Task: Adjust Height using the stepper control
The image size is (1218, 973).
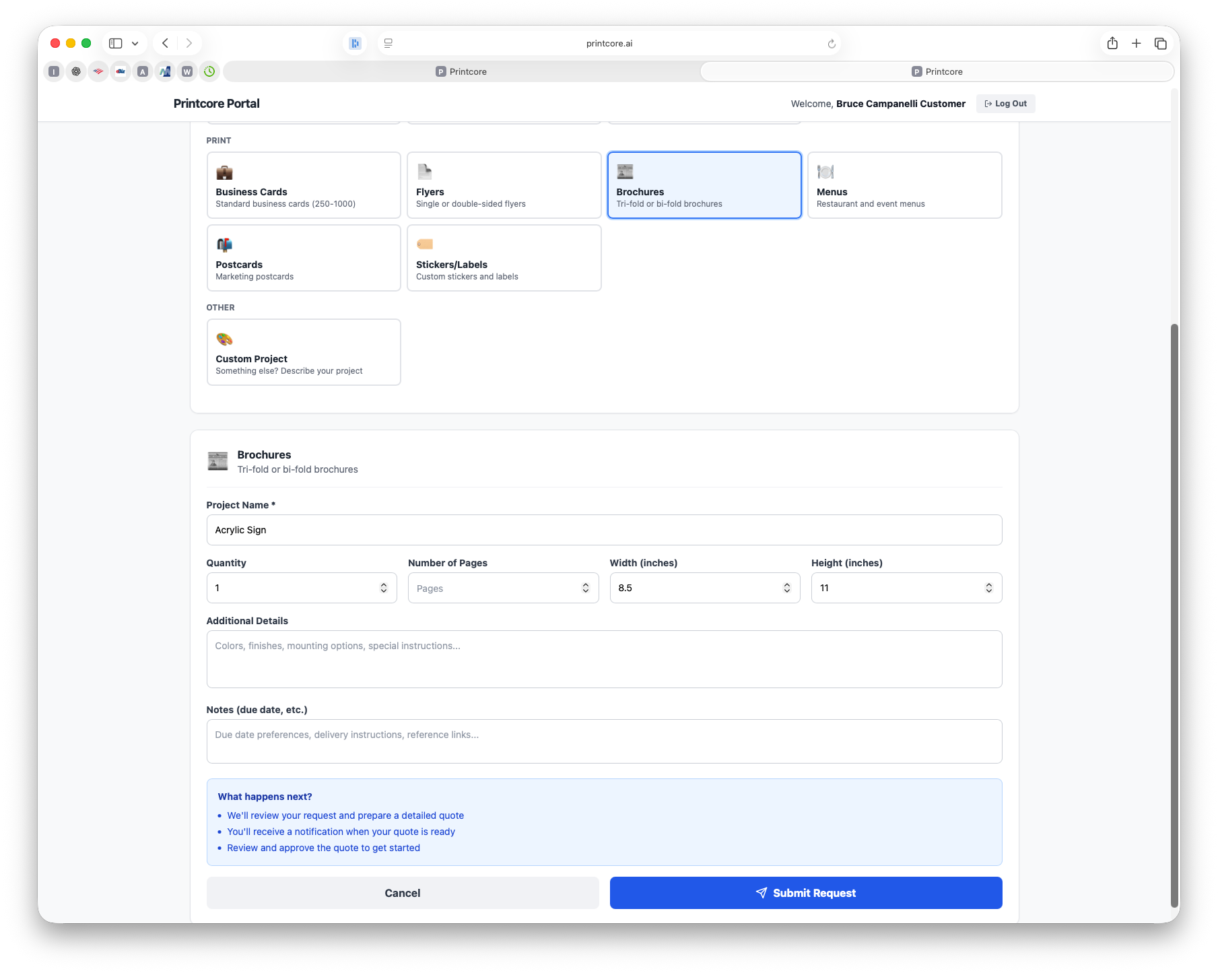Action: [988, 587]
